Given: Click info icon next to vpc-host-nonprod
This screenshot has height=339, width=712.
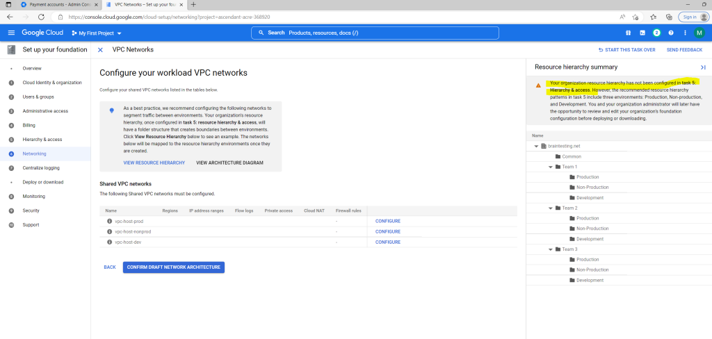Looking at the screenshot, I should pyautogui.click(x=109, y=231).
